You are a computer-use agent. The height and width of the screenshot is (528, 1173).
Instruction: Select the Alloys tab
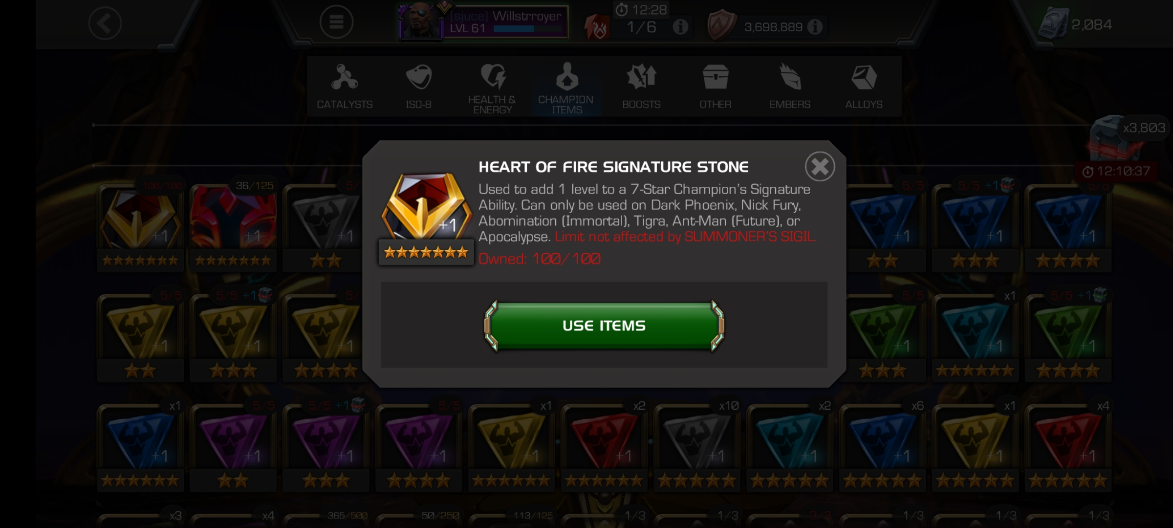(x=864, y=87)
